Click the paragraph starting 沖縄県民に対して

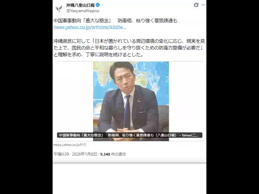coord(129,48)
